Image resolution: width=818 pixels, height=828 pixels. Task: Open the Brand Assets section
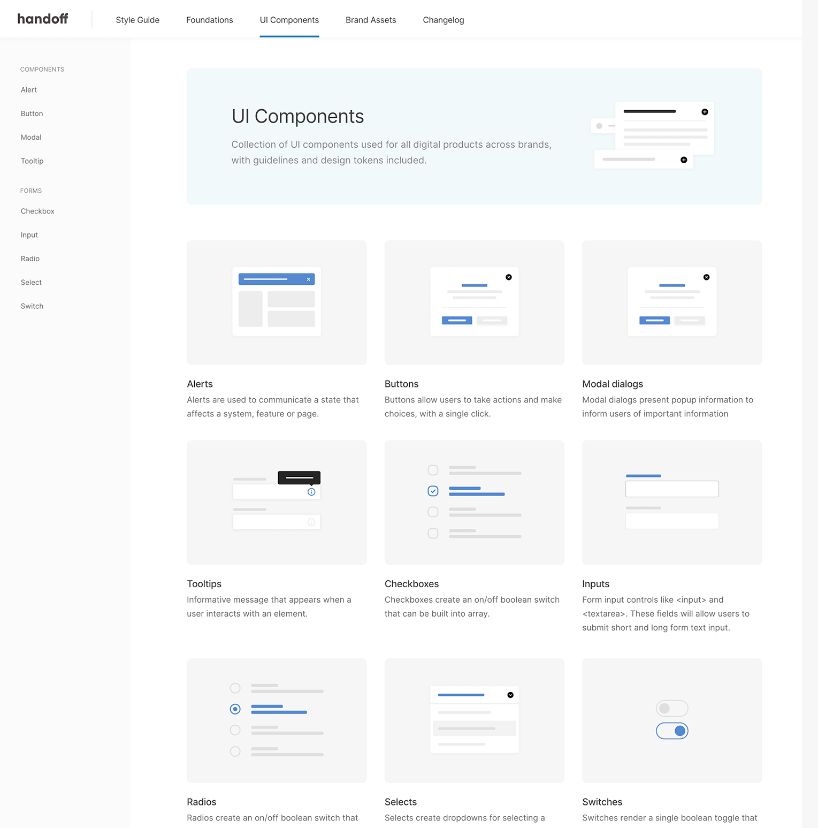coord(371,20)
